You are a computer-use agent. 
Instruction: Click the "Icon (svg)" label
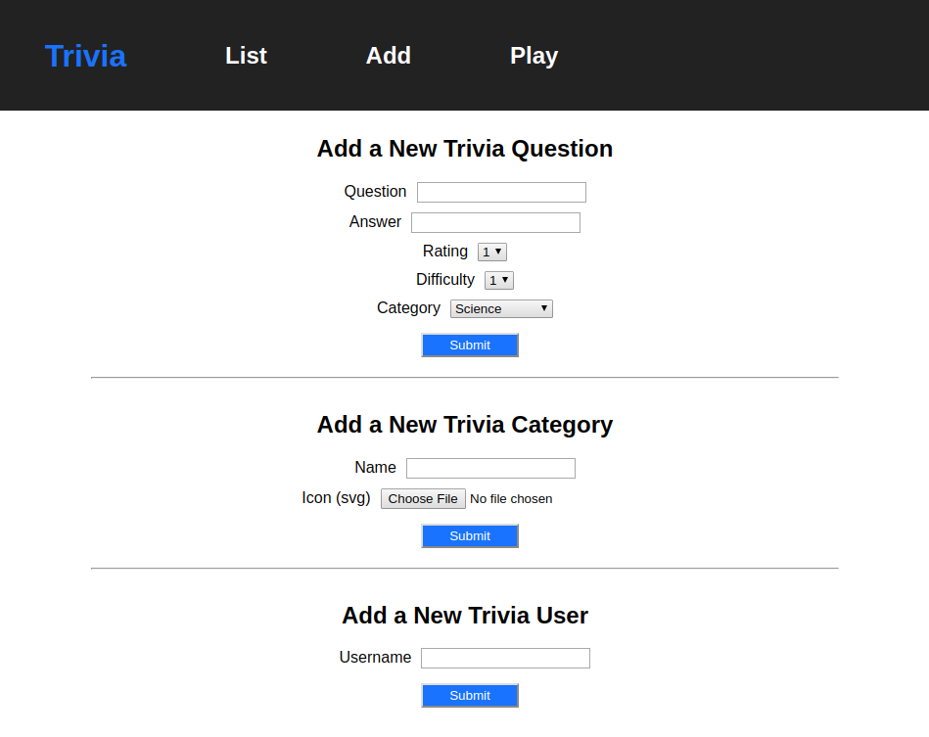pyautogui.click(x=336, y=497)
